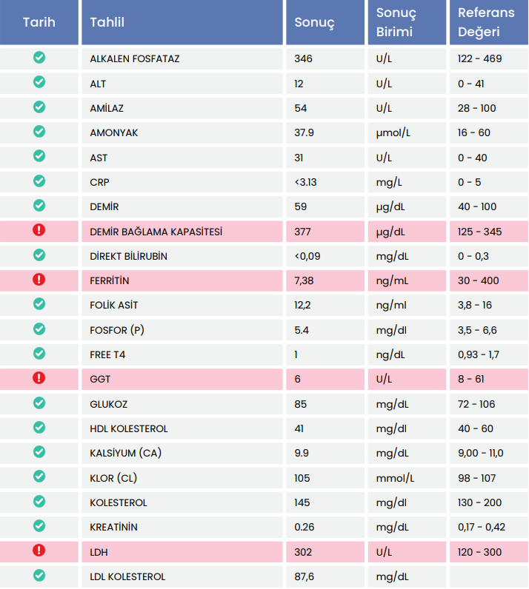Select the warning icon in the LDH row

point(39,551)
